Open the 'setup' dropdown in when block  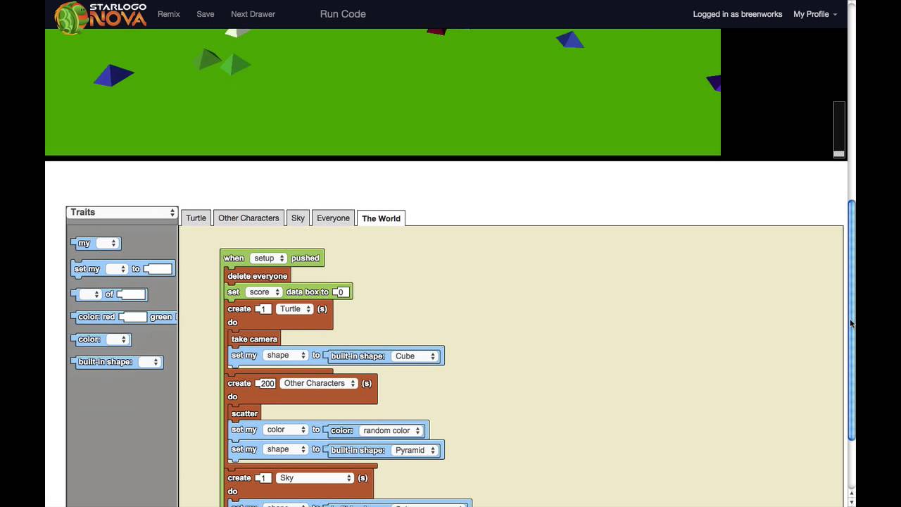point(269,258)
